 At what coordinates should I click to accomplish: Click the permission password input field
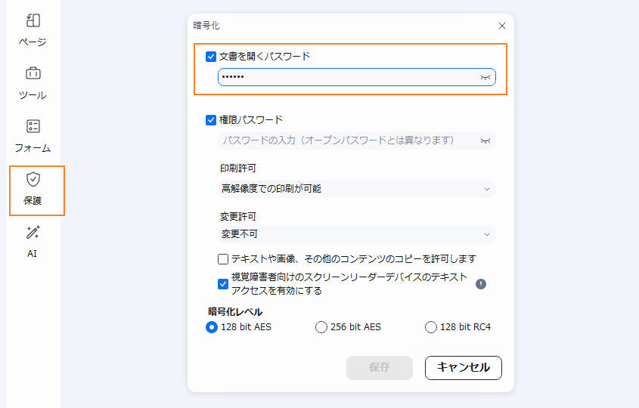(357, 141)
